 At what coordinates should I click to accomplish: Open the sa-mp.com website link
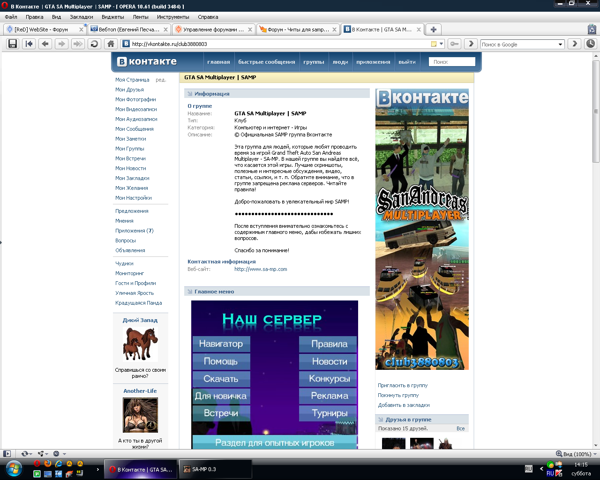tap(261, 269)
